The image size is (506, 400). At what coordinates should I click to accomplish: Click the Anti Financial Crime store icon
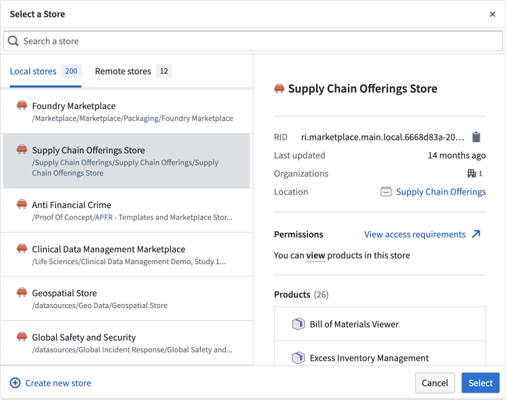point(22,205)
